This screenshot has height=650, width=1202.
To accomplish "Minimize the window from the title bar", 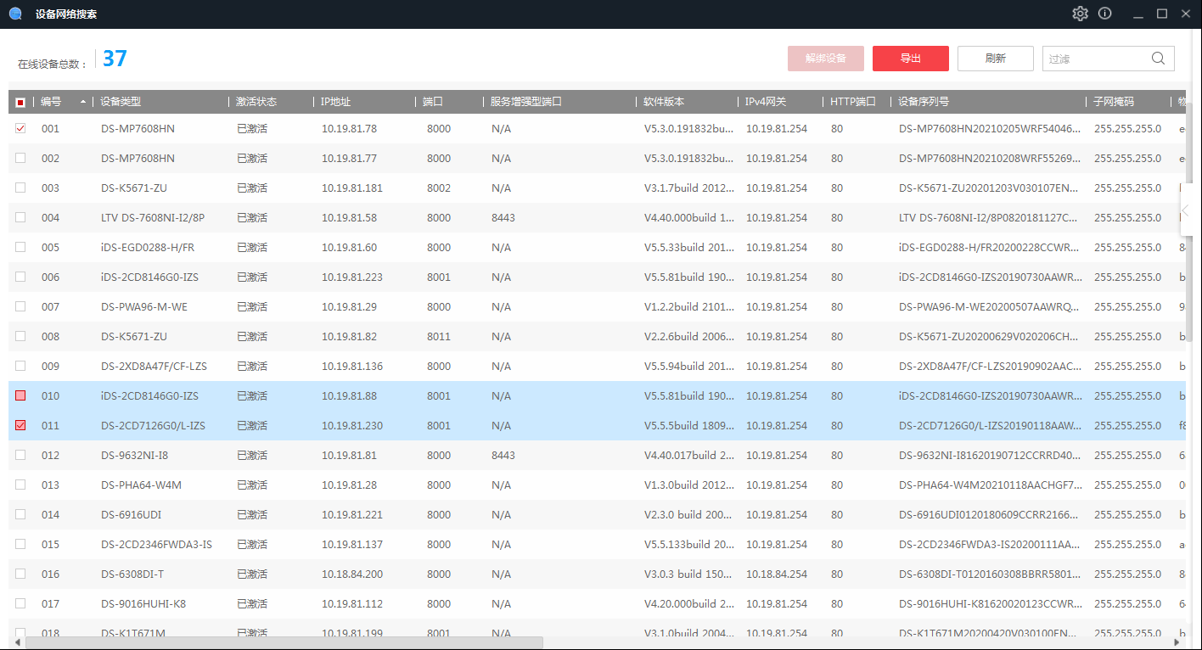I will tap(1138, 14).
